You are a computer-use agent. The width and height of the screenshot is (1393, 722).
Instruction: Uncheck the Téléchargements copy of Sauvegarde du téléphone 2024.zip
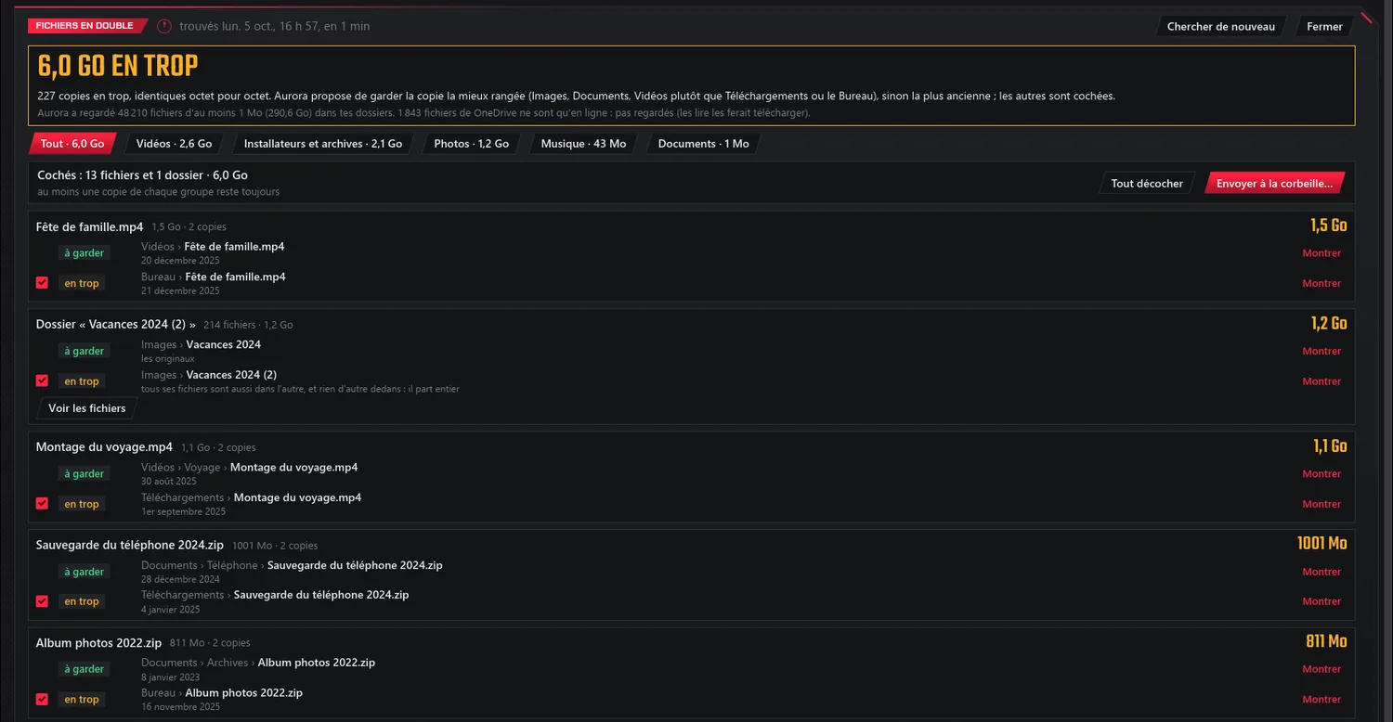42,601
